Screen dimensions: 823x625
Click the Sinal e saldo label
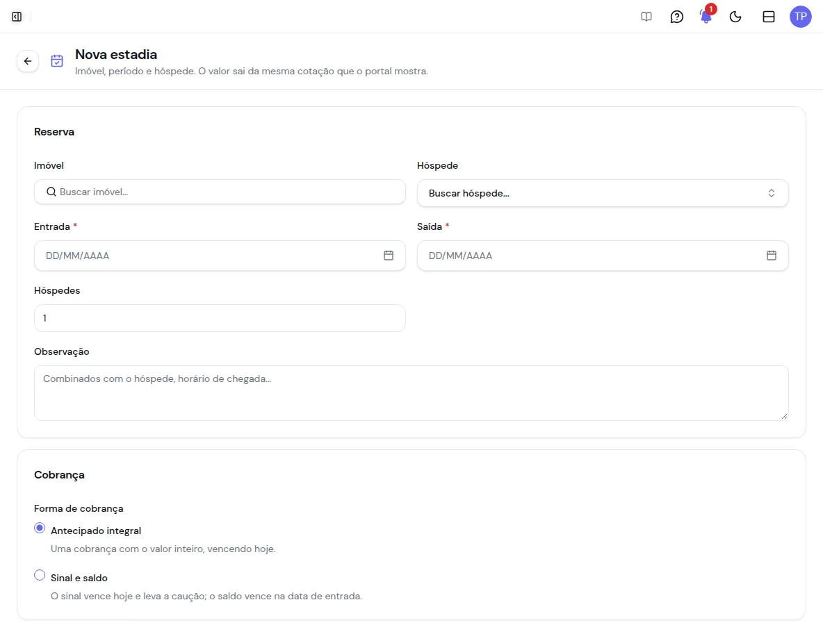coord(79,578)
